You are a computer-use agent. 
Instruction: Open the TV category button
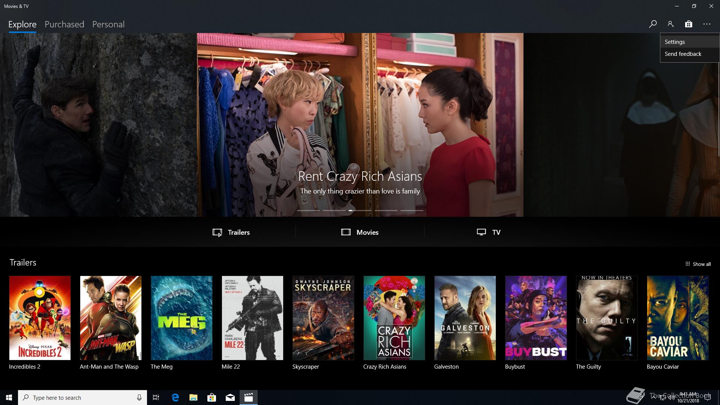489,232
